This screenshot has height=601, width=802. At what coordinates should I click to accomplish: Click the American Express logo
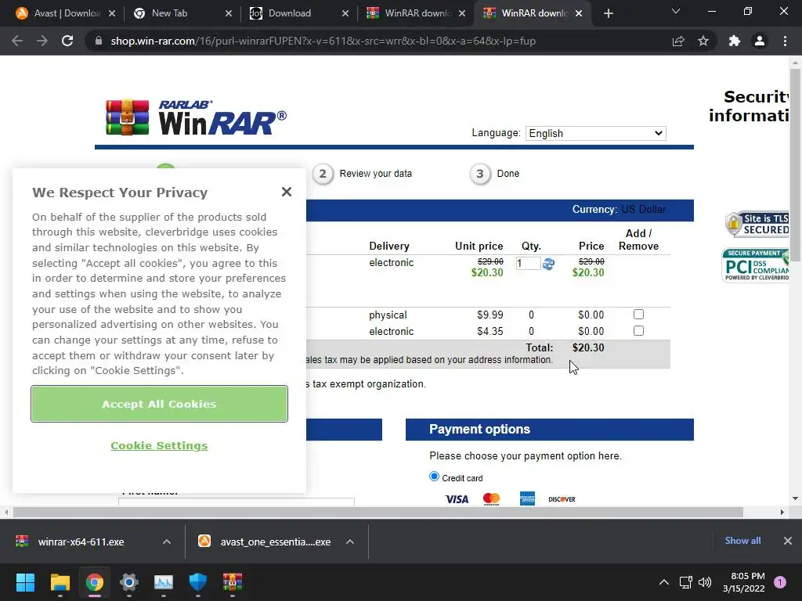[x=527, y=498]
